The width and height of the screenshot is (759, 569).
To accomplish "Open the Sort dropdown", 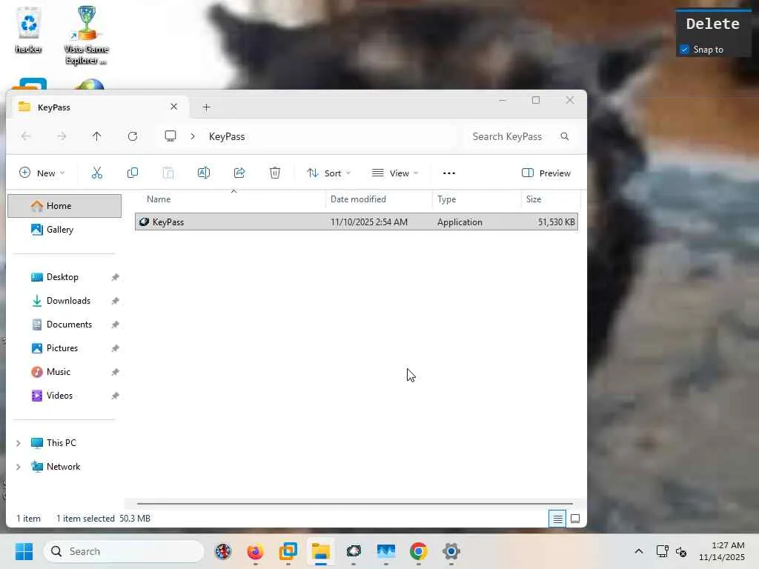I will click(328, 173).
